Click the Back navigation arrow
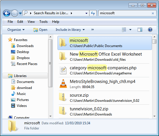159x136 pixels. [7, 13]
